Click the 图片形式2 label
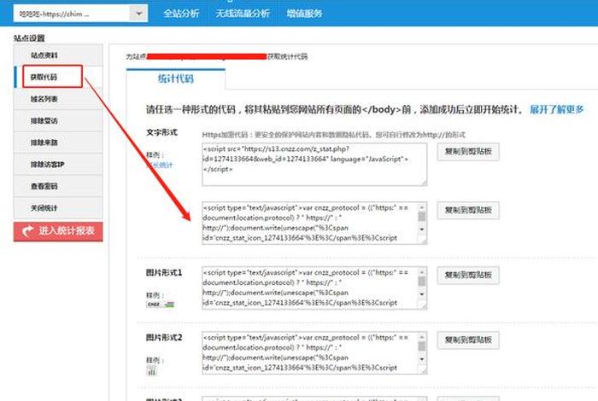 point(164,337)
